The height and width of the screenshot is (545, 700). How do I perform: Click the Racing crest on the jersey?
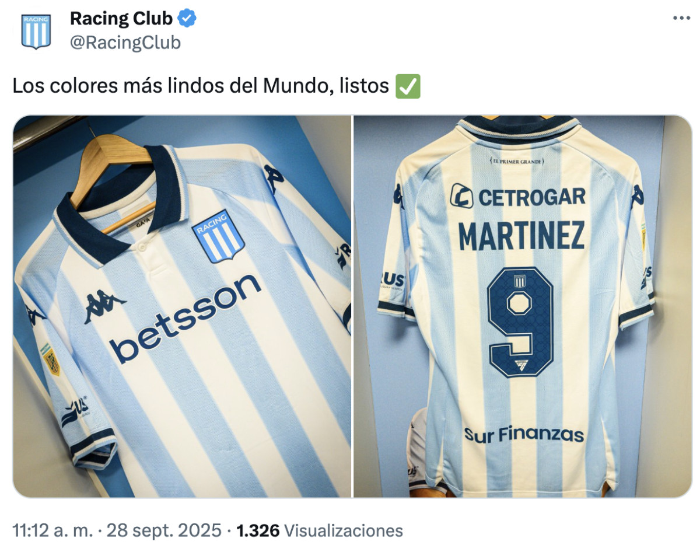click(218, 236)
